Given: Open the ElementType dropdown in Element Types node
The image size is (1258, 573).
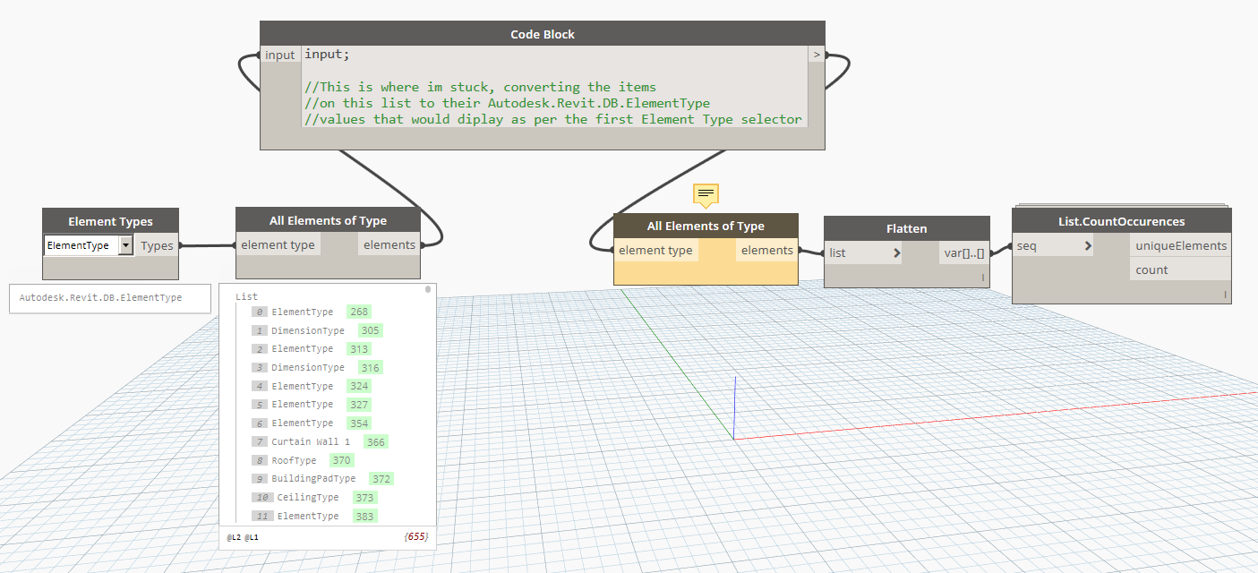Looking at the screenshot, I should tap(126, 245).
